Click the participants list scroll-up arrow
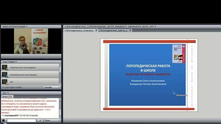This screenshot has height=124, width=221. [x=60, y=65]
